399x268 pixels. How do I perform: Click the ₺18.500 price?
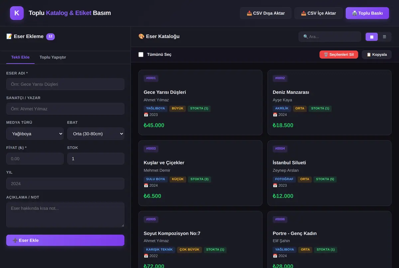(283, 125)
